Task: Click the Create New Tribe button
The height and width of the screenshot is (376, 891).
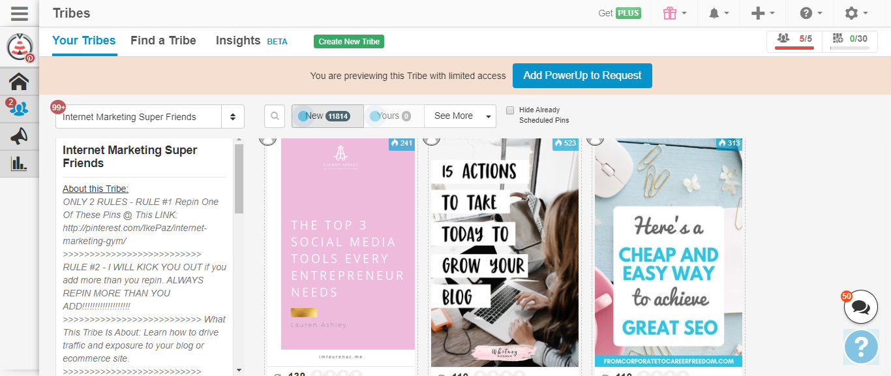Action: pos(349,42)
